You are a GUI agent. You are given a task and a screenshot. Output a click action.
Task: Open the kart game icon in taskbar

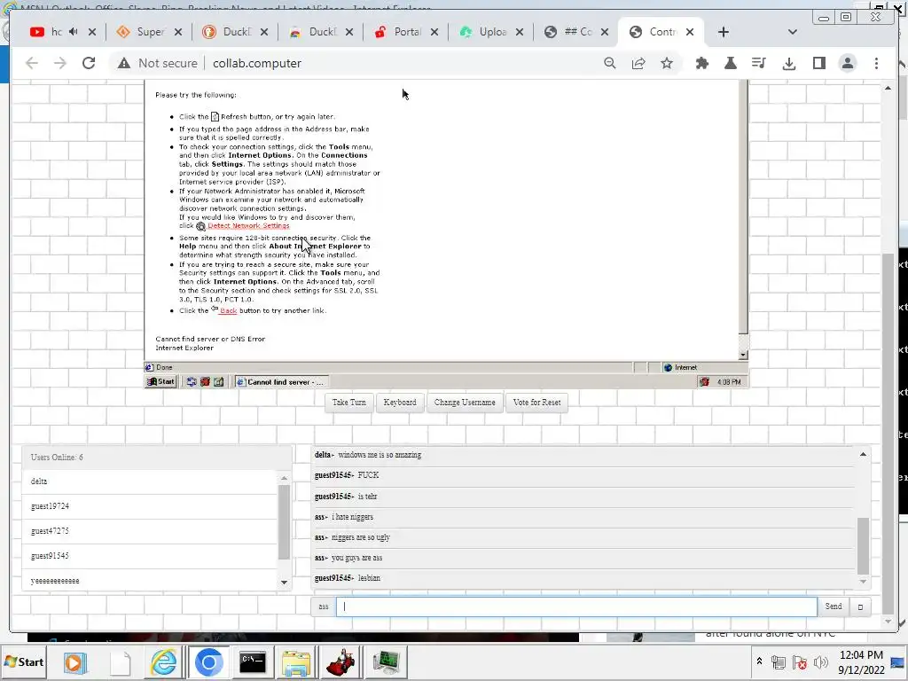[341, 661]
